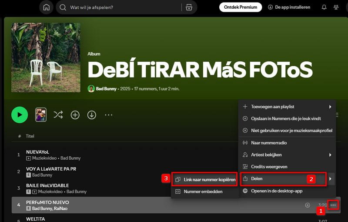Click the artist icon beside Artiest bekijken
This screenshot has width=348, height=222.
point(245,155)
